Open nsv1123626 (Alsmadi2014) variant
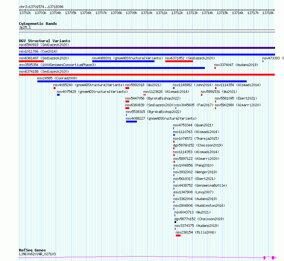Image resolution: width=284 pixels, height=261 pixels. tap(166, 92)
